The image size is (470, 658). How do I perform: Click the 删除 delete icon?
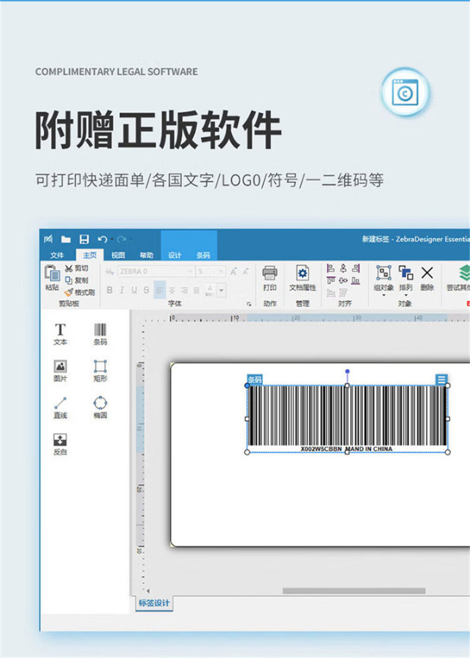(x=427, y=278)
